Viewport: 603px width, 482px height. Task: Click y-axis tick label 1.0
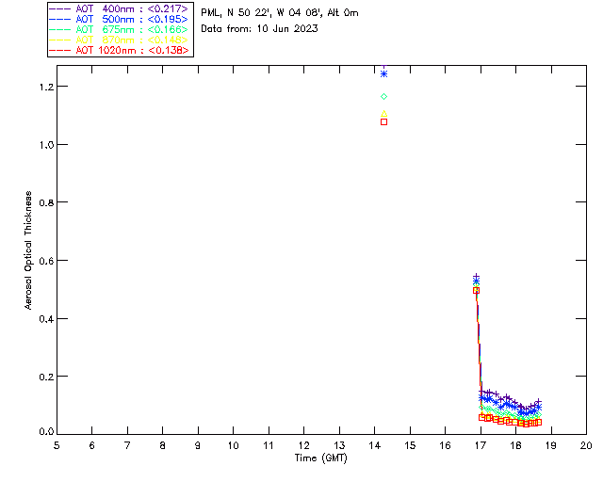tap(46, 145)
